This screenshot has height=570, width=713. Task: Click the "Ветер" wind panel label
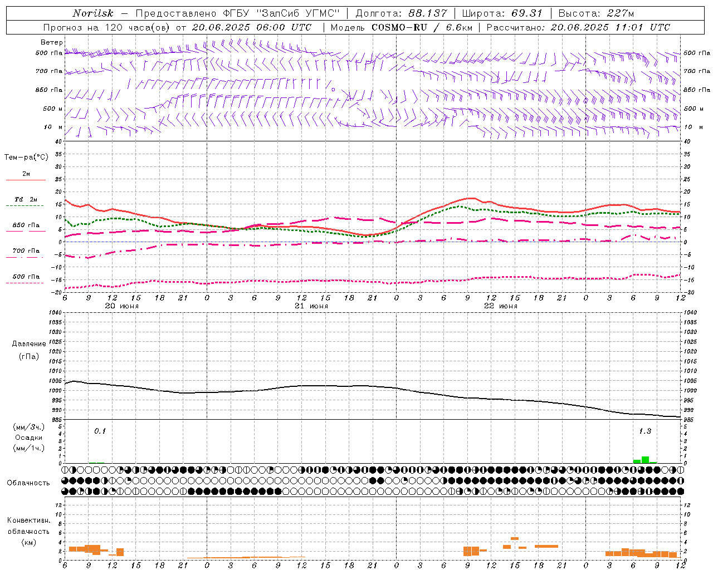(x=52, y=42)
